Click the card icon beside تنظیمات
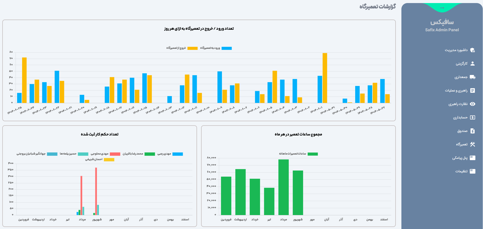Viewport: 483px width, 229px height. click(x=472, y=171)
